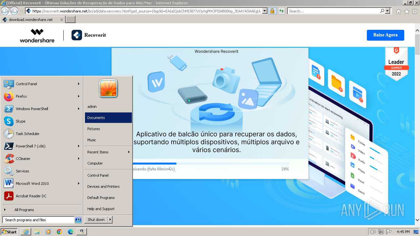Image resolution: width=420 pixels, height=236 pixels.
Task: Open the address bar URL dropdown
Action: [265, 11]
